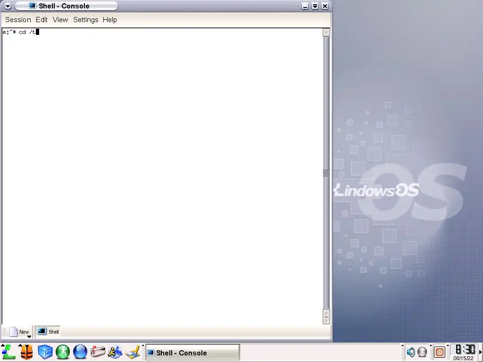Screen dimensions: 483x362
Task: Expand the panel arrow left of the power button
Action: click(x=431, y=346)
